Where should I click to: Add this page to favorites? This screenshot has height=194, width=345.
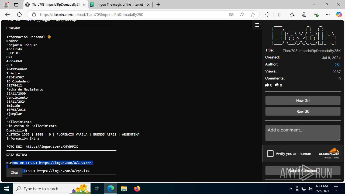click(253, 15)
